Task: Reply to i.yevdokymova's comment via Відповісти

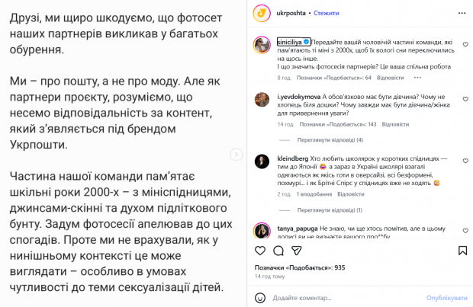Action: pos(391,124)
